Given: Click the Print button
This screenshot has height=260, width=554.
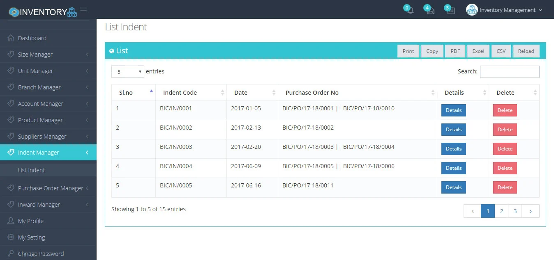Looking at the screenshot, I should tap(408, 51).
